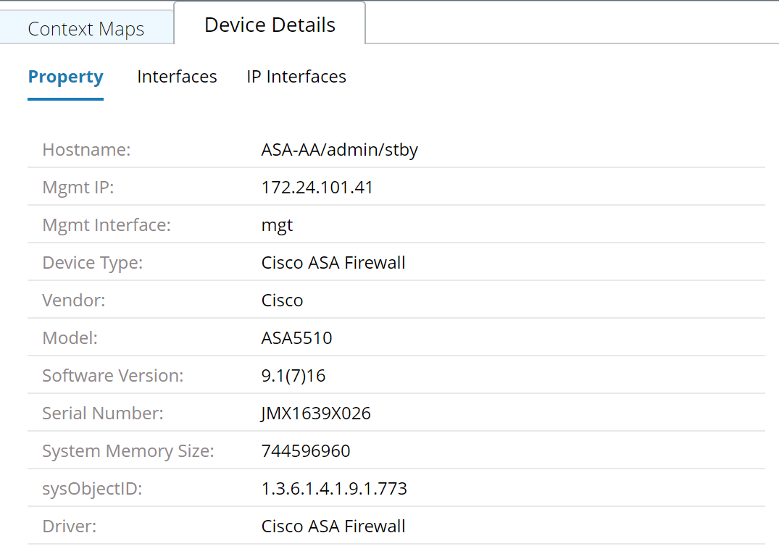Select the Device Type value Cisco ASA Firewall
This screenshot has width=779, height=554.
coord(333,262)
